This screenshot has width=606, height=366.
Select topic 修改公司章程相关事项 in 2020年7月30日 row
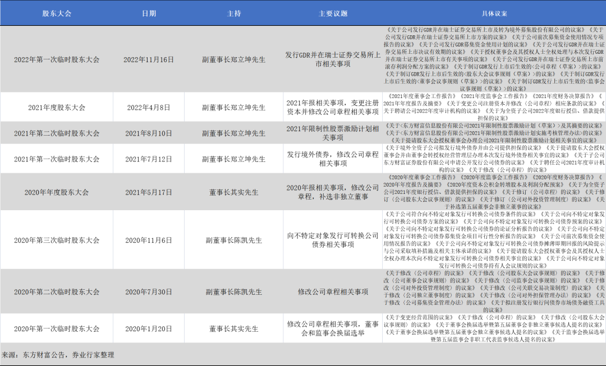click(x=333, y=291)
